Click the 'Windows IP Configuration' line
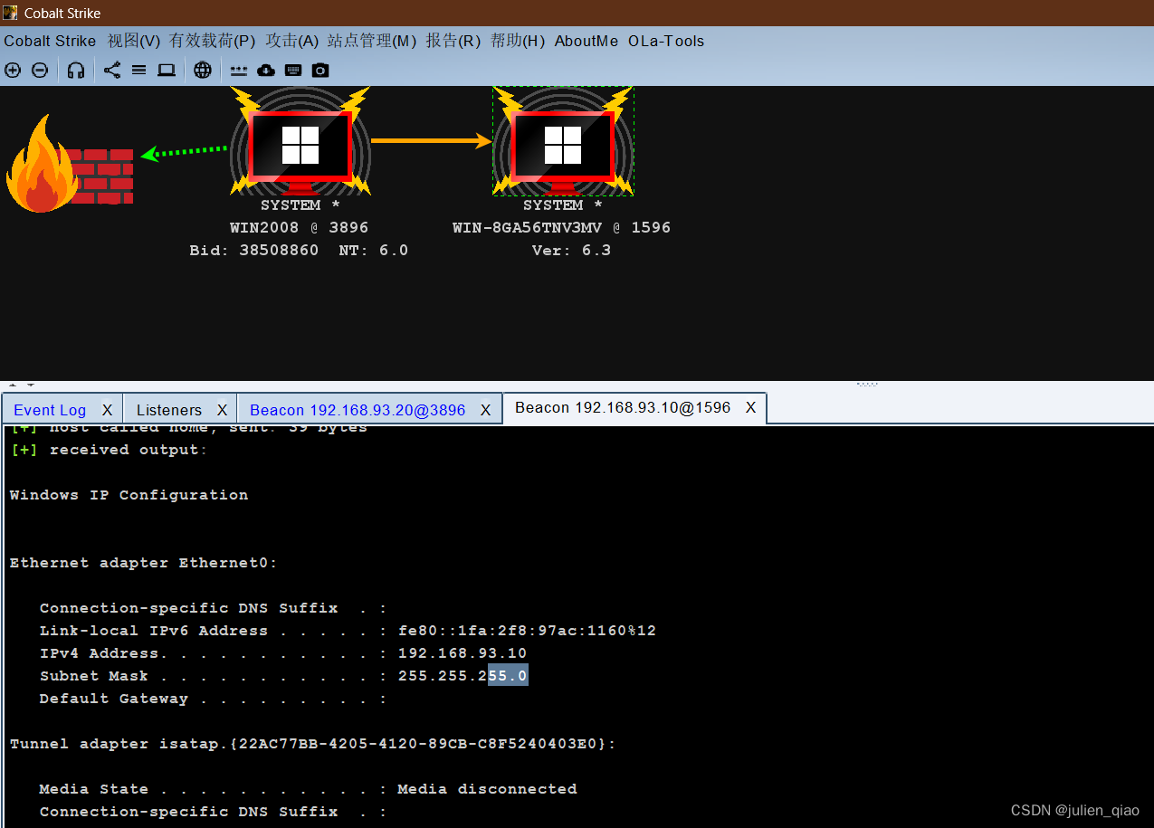This screenshot has width=1154, height=828. coord(129,495)
